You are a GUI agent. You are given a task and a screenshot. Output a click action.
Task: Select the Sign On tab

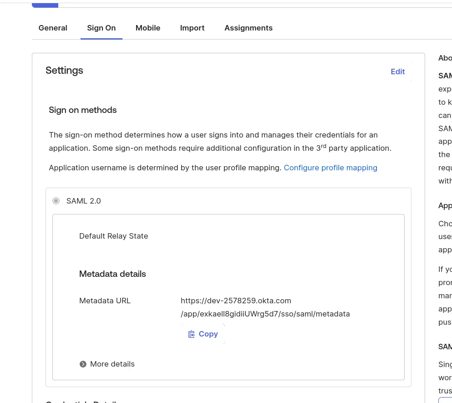coord(101,28)
